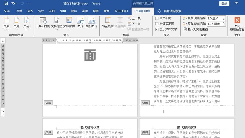Viewport: 245px width, 138px height.
Task: Click the Redo icon in quick access
Action: tap(22, 3)
